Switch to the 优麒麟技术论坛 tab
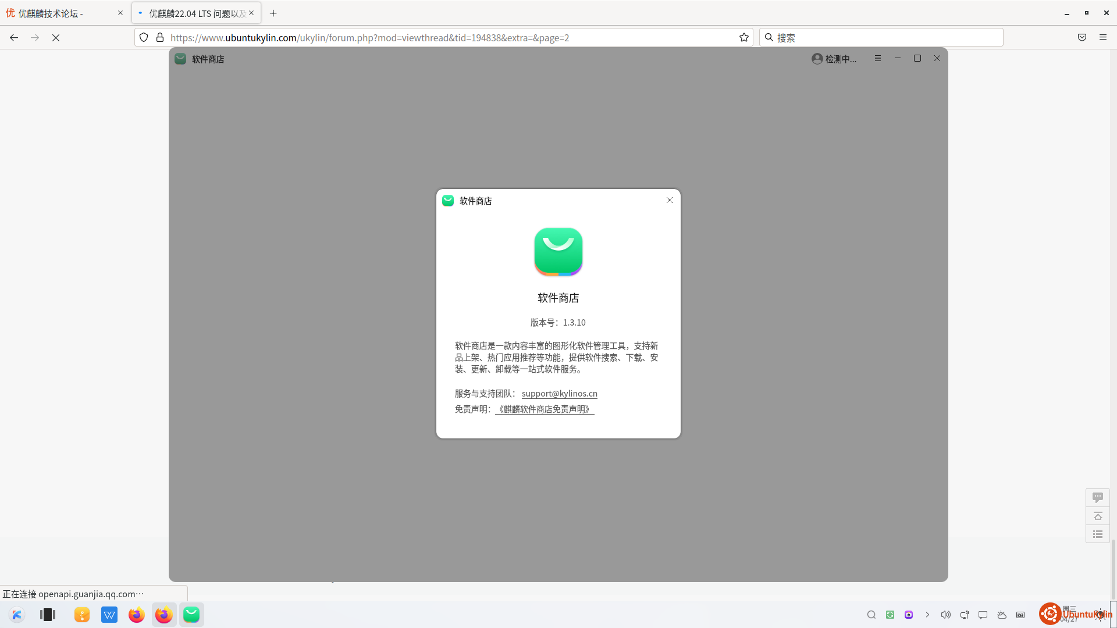Screen dimensions: 1117x628 pos(65,13)
